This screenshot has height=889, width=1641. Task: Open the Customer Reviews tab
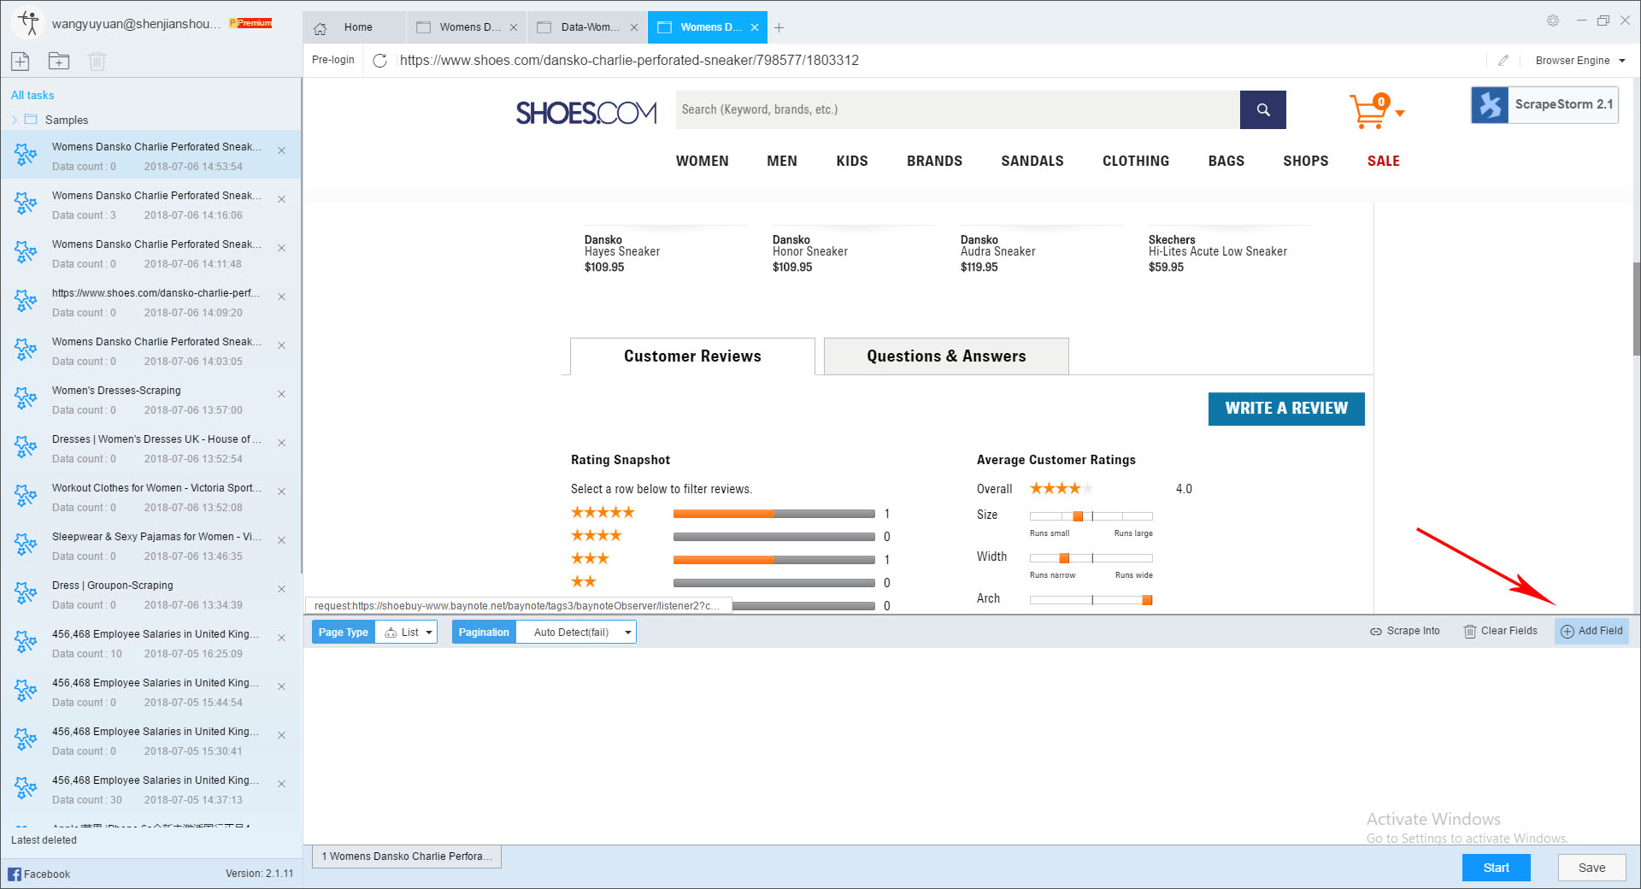tap(692, 356)
